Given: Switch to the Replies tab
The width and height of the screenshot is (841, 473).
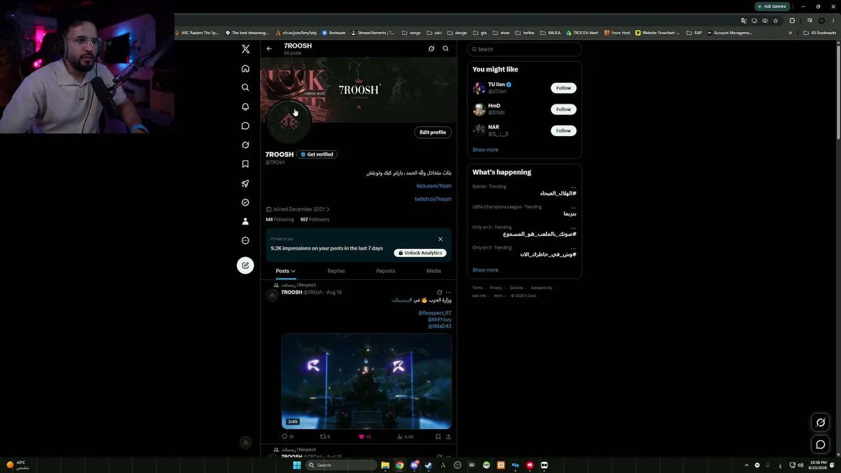Looking at the screenshot, I should pos(336,271).
